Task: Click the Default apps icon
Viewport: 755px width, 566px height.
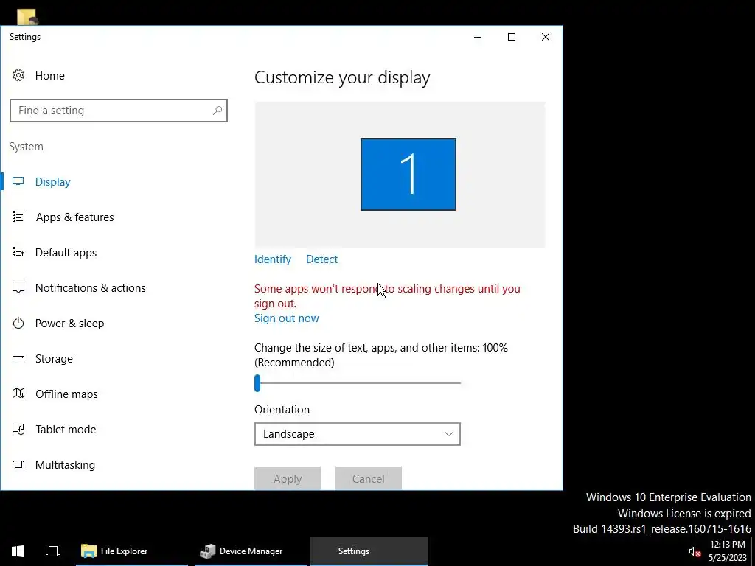Action: (x=18, y=252)
